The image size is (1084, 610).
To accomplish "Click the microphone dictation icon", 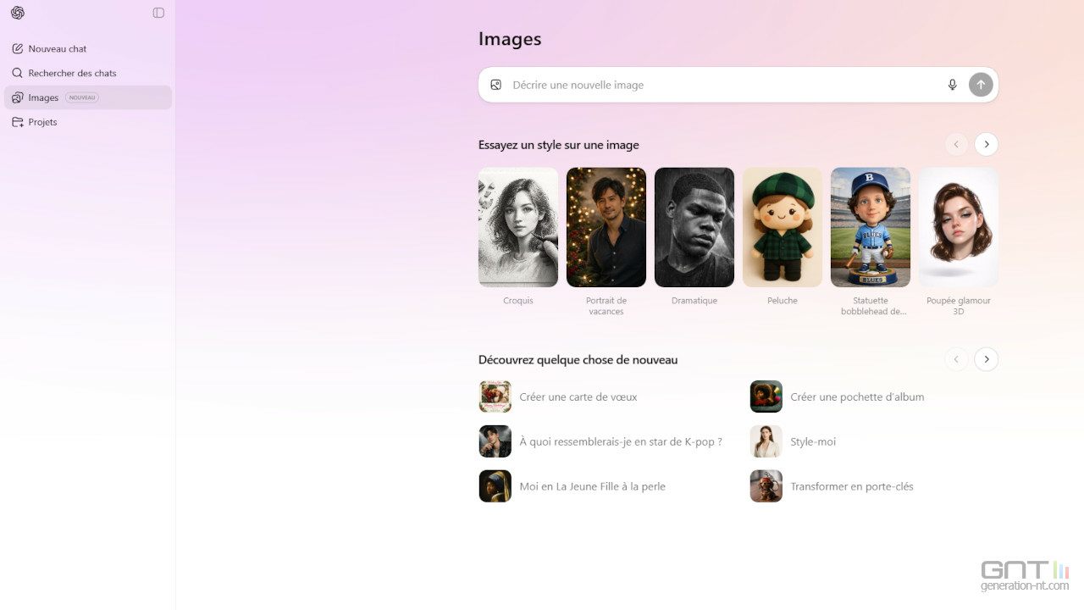I will click(x=952, y=85).
